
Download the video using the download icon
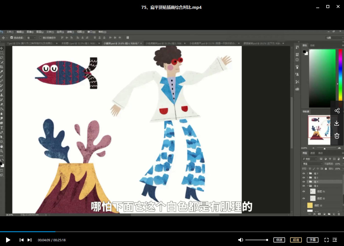[337, 123]
